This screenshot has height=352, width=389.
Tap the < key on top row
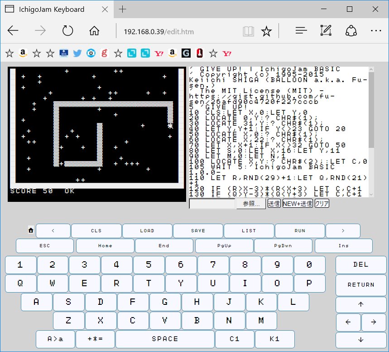click(x=53, y=231)
